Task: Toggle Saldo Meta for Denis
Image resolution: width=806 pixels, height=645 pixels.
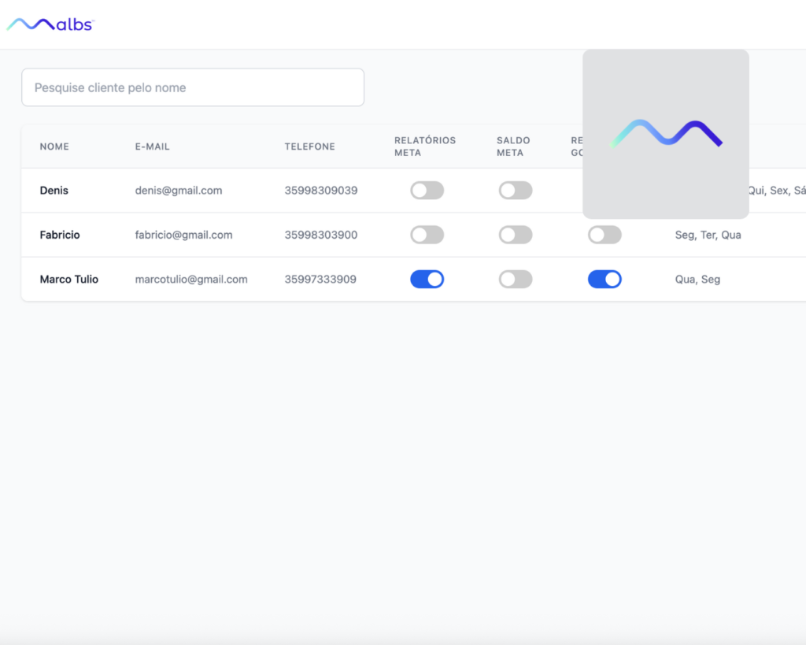Action: click(516, 191)
